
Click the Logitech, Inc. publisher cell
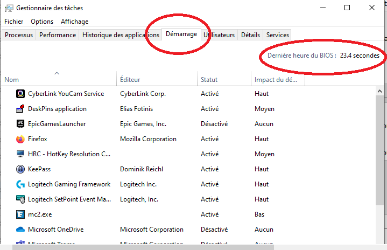coord(139,199)
